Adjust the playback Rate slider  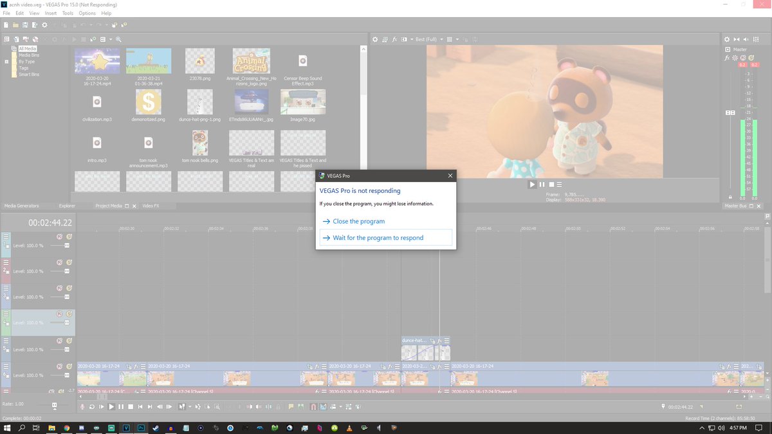(x=54, y=405)
